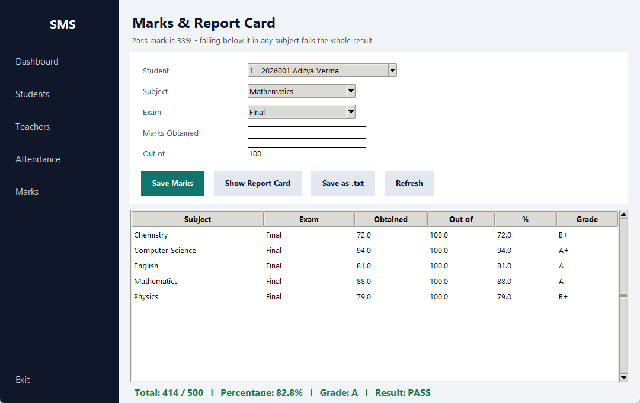Click the Out of column header
Screen dimensions: 640x403
pyautogui.click(x=461, y=219)
